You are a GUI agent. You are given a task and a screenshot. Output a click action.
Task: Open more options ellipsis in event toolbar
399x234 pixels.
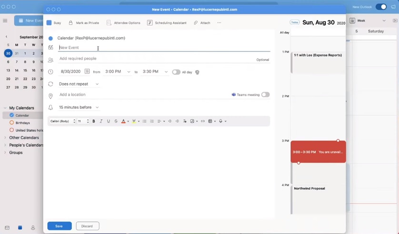[219, 23]
